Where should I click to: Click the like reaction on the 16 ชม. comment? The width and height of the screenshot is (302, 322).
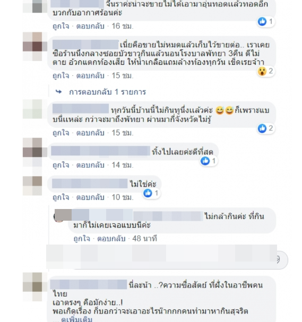point(262,21)
